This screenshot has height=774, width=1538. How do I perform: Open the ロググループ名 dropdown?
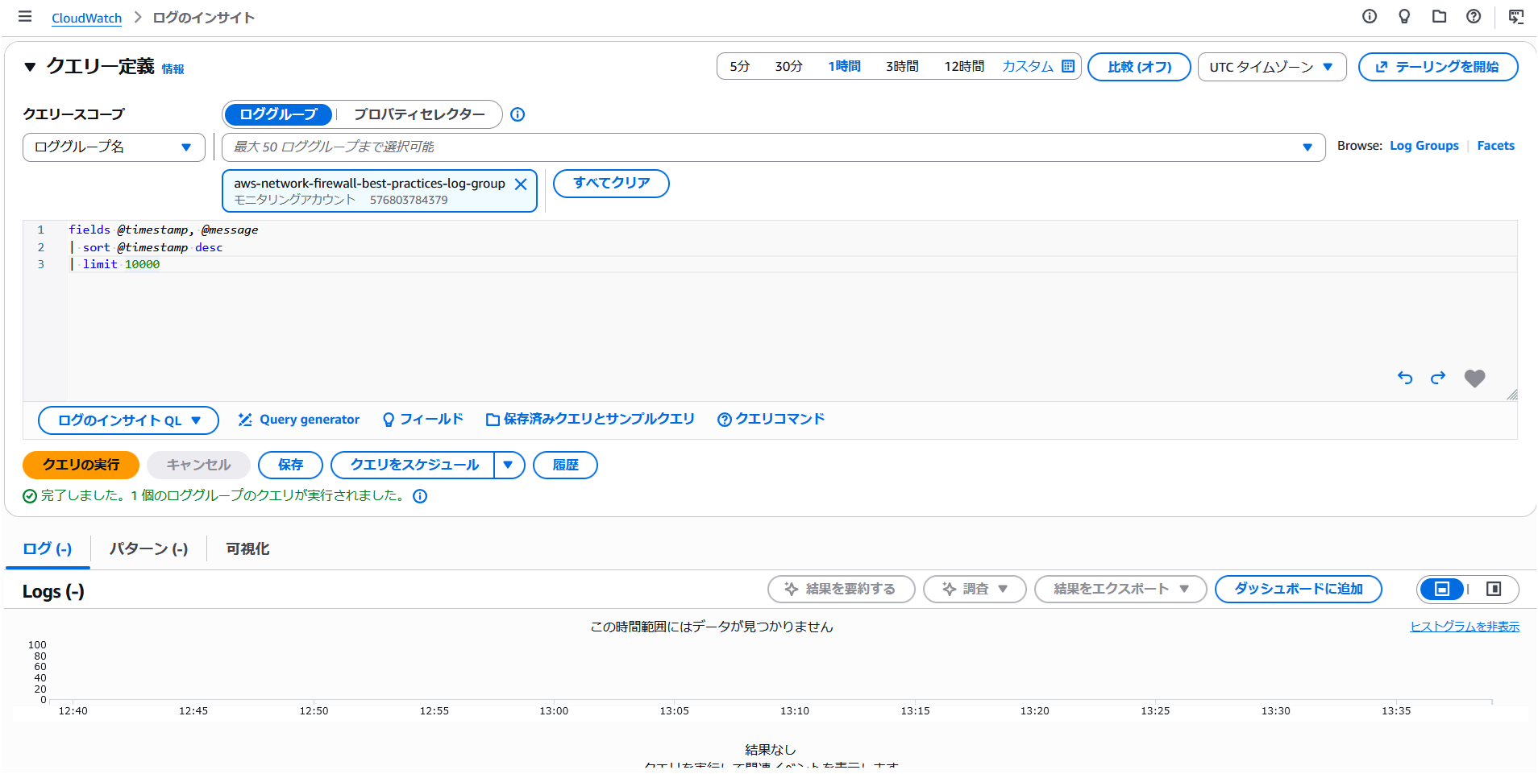113,147
